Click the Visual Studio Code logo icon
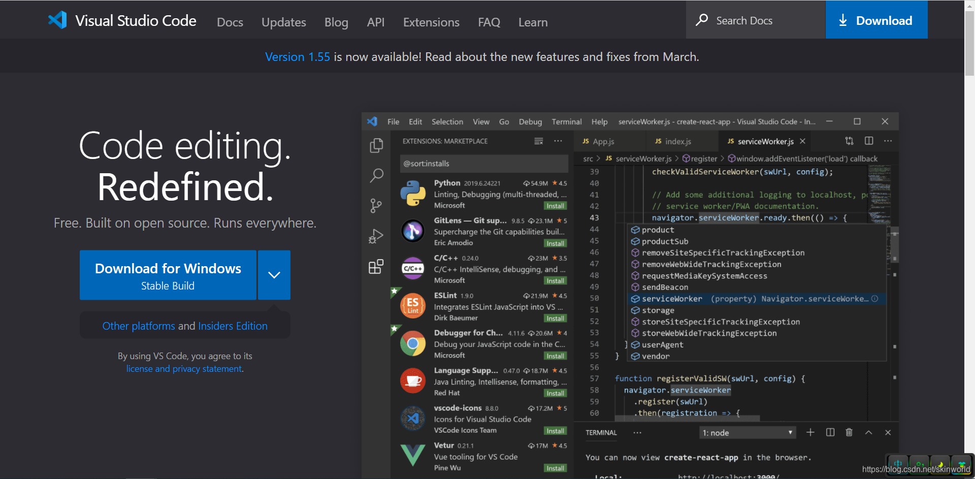This screenshot has width=975, height=479. tap(57, 20)
